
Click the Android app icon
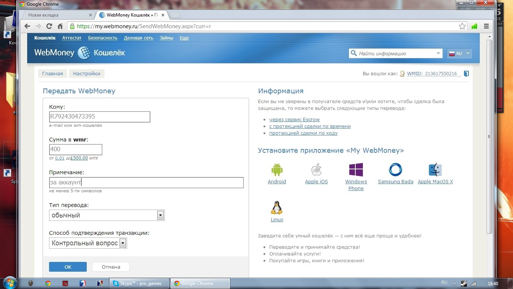pyautogui.click(x=277, y=170)
